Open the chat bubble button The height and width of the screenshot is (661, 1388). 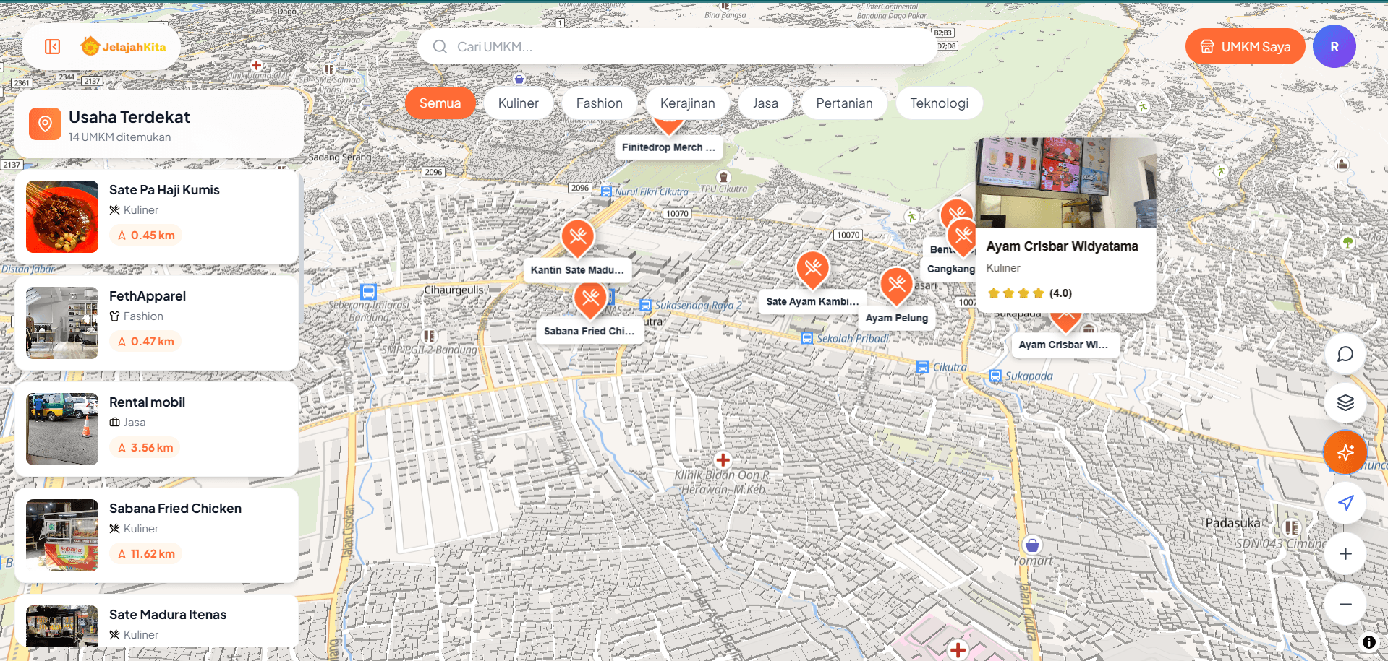pyautogui.click(x=1345, y=354)
